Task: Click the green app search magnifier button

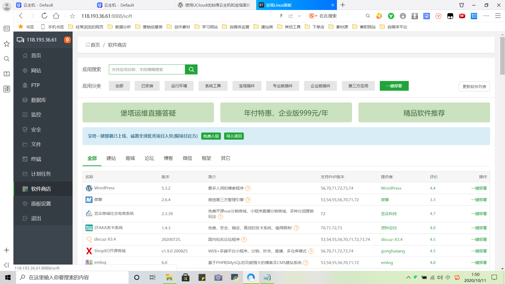Action: click(x=191, y=69)
